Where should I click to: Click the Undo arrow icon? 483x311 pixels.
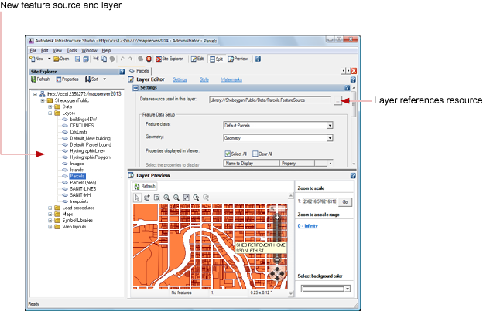122,59
